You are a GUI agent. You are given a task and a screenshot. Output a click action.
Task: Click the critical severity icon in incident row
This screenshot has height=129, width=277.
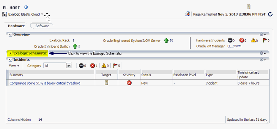coord(129,83)
